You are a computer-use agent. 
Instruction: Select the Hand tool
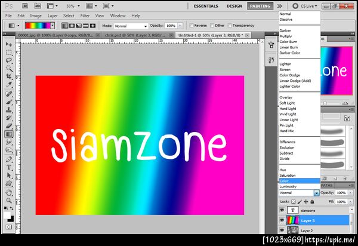tap(9, 192)
